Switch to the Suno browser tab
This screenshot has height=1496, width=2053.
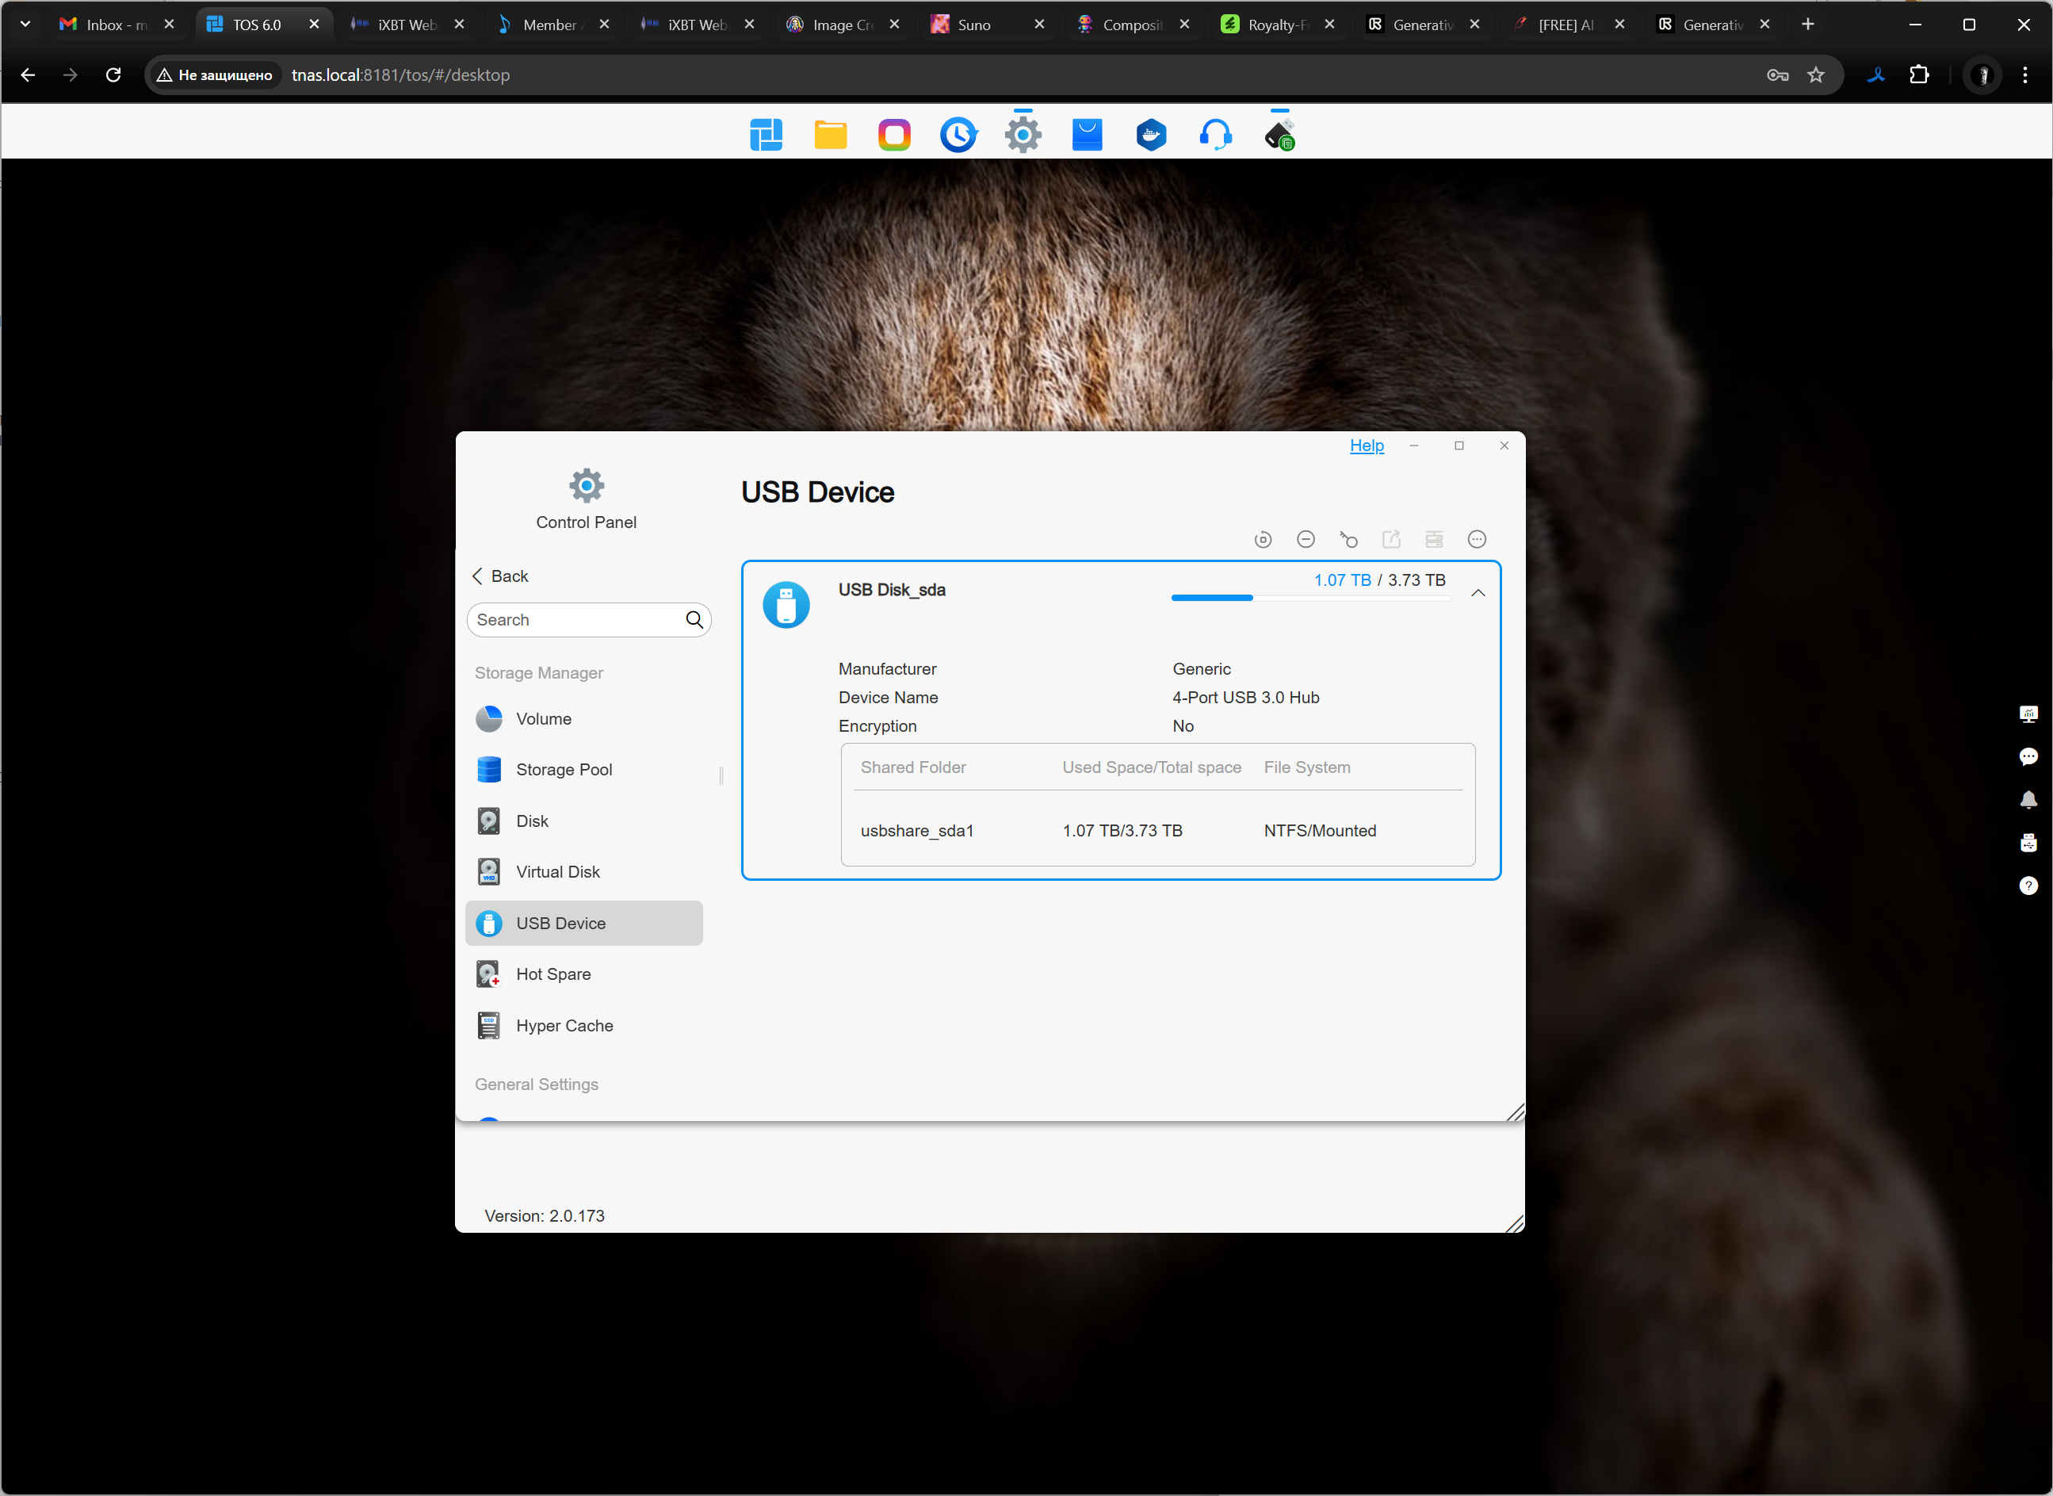[x=973, y=25]
